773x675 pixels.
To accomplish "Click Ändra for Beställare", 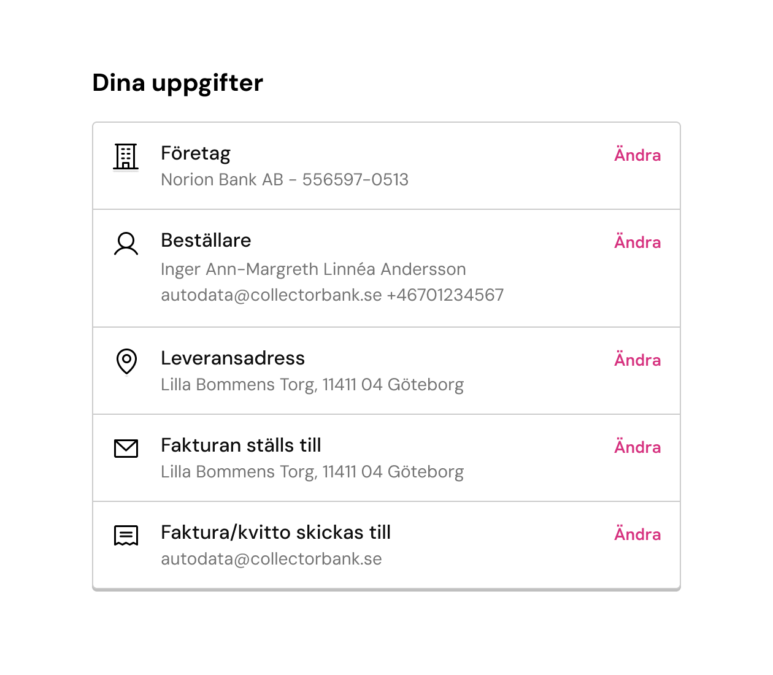I will 637,242.
